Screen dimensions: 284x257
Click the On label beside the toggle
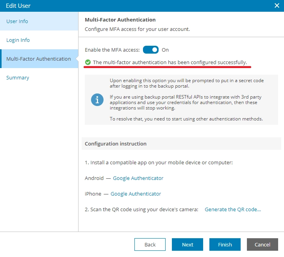point(165,50)
